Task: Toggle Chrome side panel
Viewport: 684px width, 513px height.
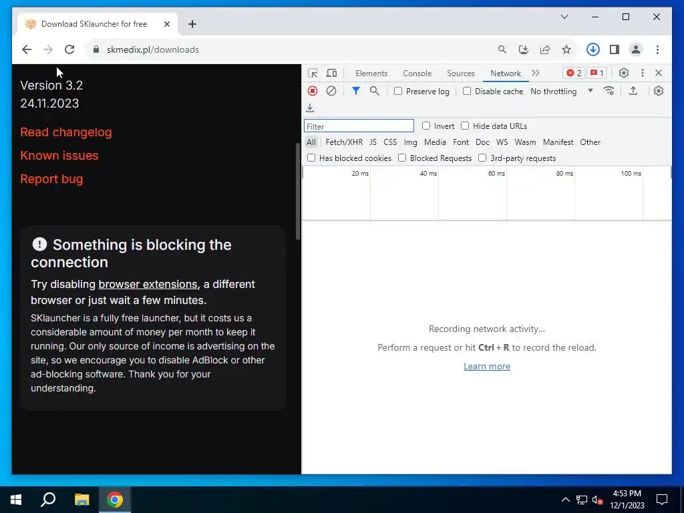Action: (615, 49)
